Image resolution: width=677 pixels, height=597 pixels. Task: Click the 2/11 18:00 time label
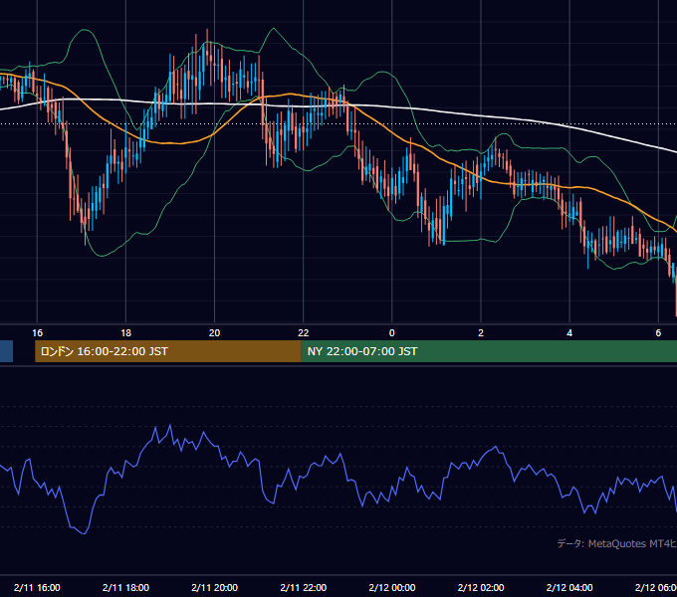tap(125, 587)
